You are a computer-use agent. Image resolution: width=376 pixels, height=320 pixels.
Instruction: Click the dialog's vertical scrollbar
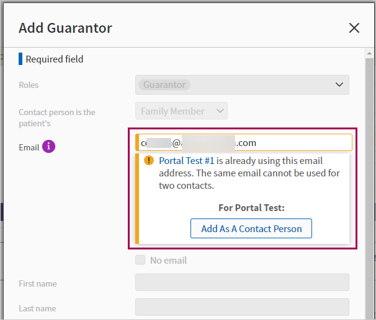(370, 186)
